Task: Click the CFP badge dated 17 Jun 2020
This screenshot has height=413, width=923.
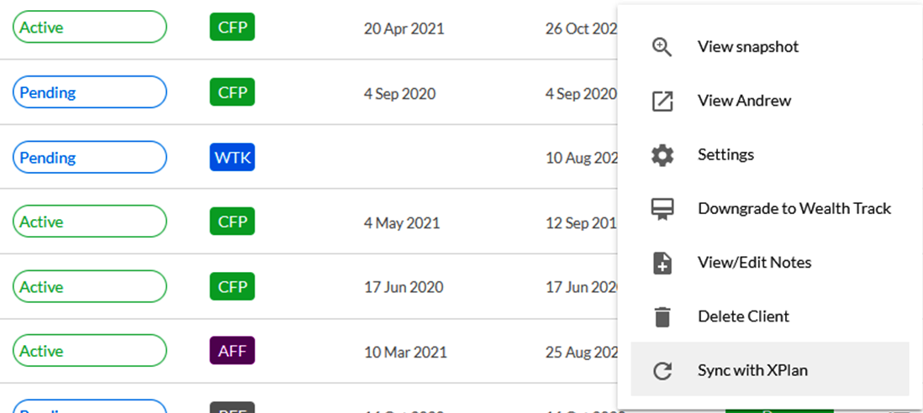Action: tap(232, 287)
